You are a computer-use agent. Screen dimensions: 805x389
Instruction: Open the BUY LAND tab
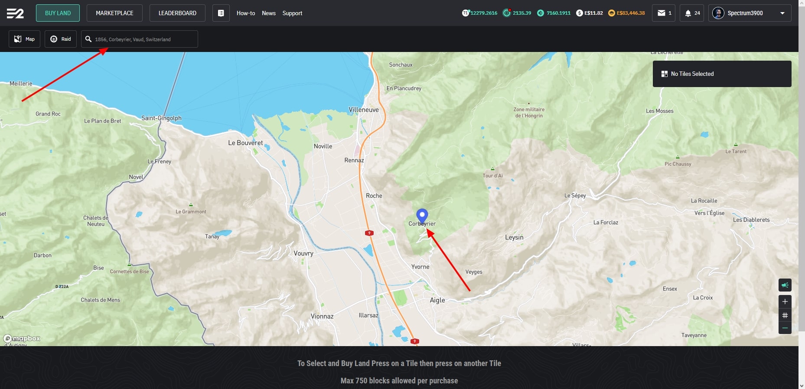[x=58, y=13]
